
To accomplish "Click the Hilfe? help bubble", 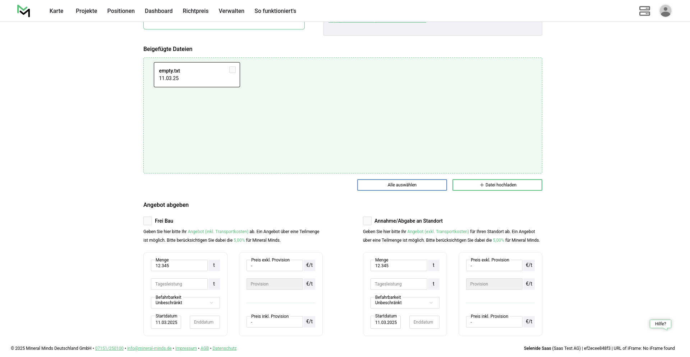I will (660, 324).
